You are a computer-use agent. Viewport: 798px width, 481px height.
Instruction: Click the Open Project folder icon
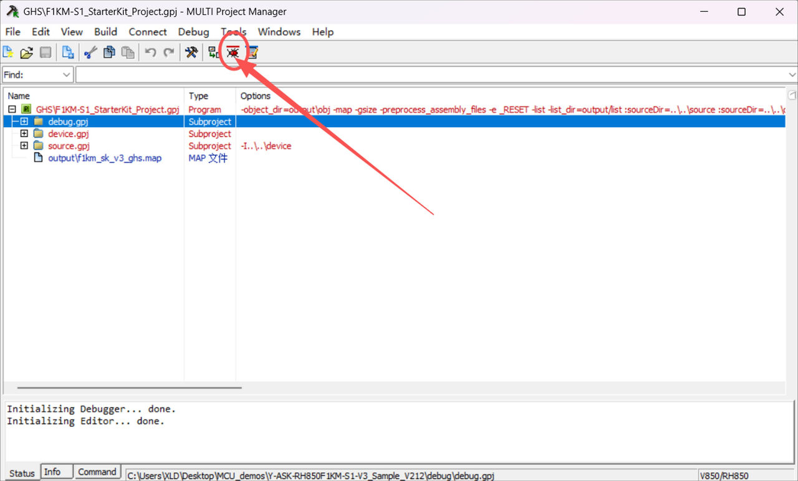[x=26, y=52]
